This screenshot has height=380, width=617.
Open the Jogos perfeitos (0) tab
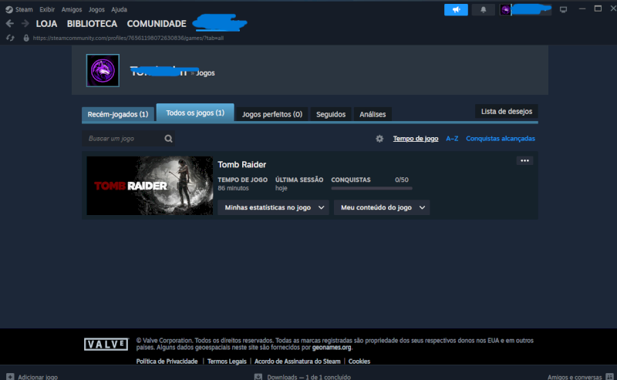tap(272, 114)
